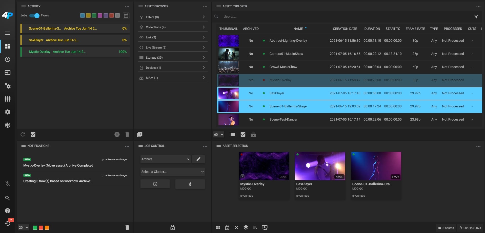Image resolution: width=485 pixels, height=233 pixels.
Task: Click the help question mark icon
Action: [8, 211]
